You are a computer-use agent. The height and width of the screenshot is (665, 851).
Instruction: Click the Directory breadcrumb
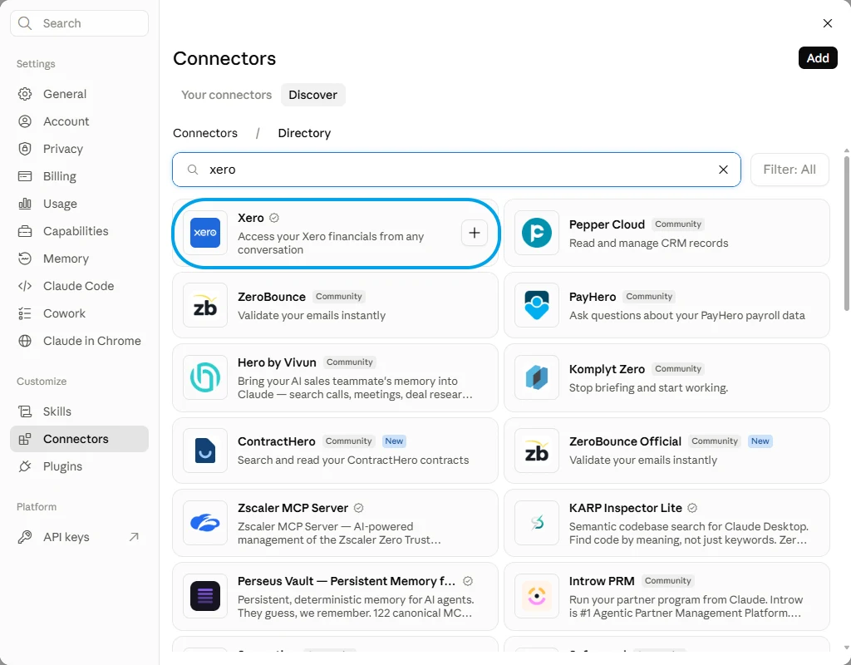304,133
